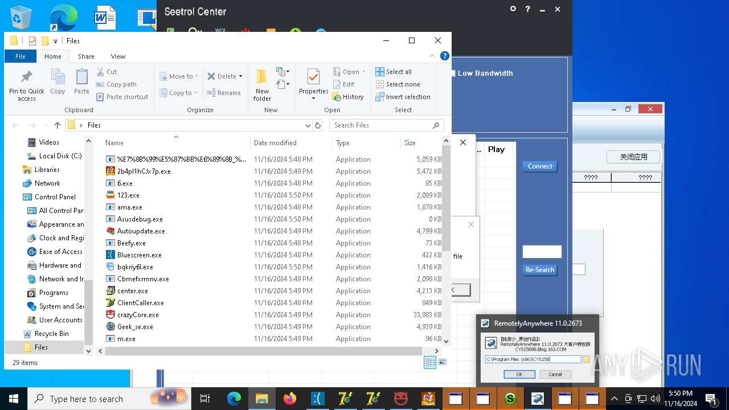The image size is (729, 410).
Task: Click Edit in the Open group
Action: (x=343, y=84)
